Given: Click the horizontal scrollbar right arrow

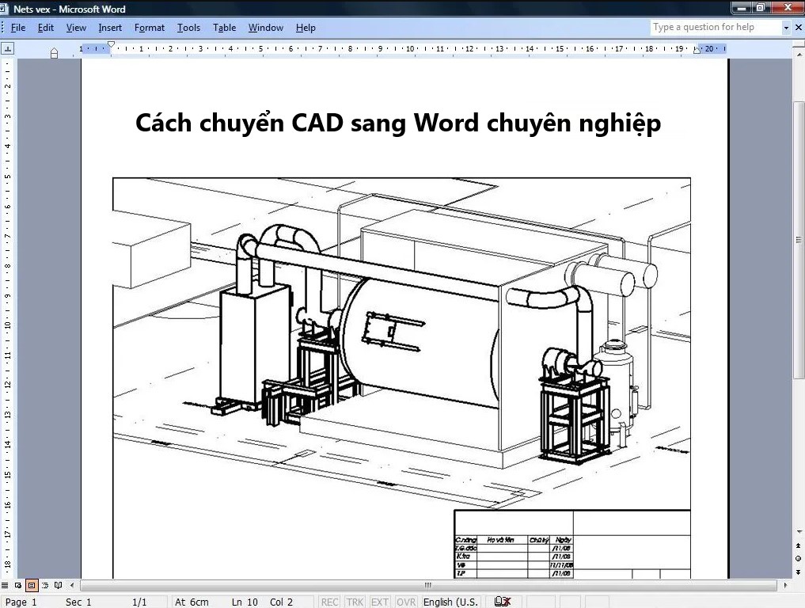Looking at the screenshot, I should 785,585.
